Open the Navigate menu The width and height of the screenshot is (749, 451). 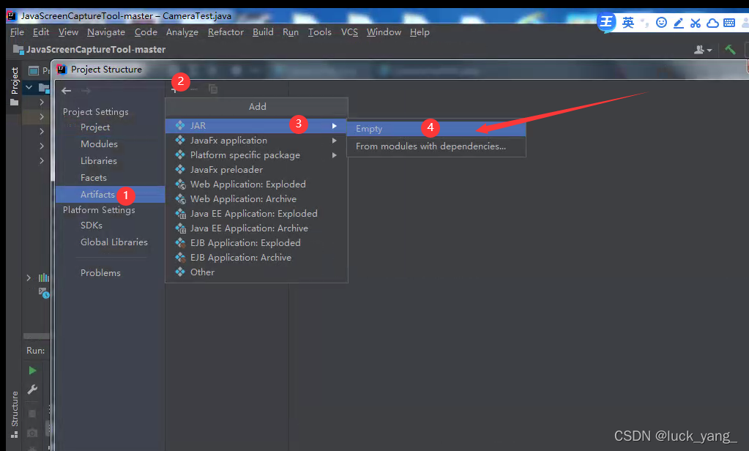(106, 32)
